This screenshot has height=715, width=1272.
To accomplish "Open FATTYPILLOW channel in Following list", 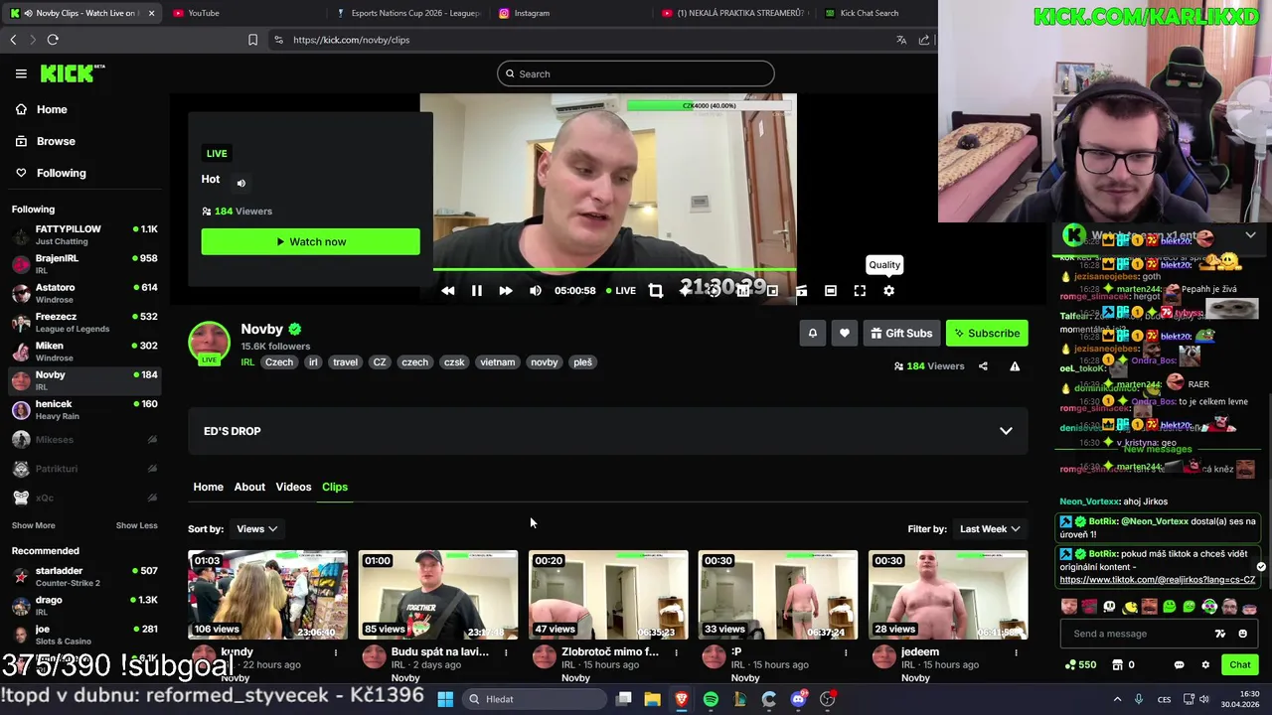I will 85,234.
